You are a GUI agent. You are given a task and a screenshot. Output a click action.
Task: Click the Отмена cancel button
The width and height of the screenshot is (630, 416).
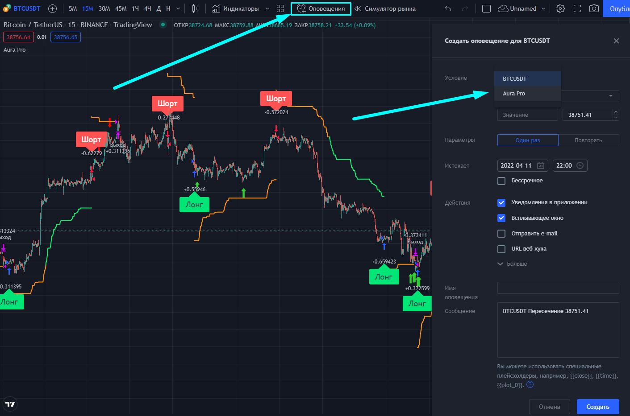(549, 407)
